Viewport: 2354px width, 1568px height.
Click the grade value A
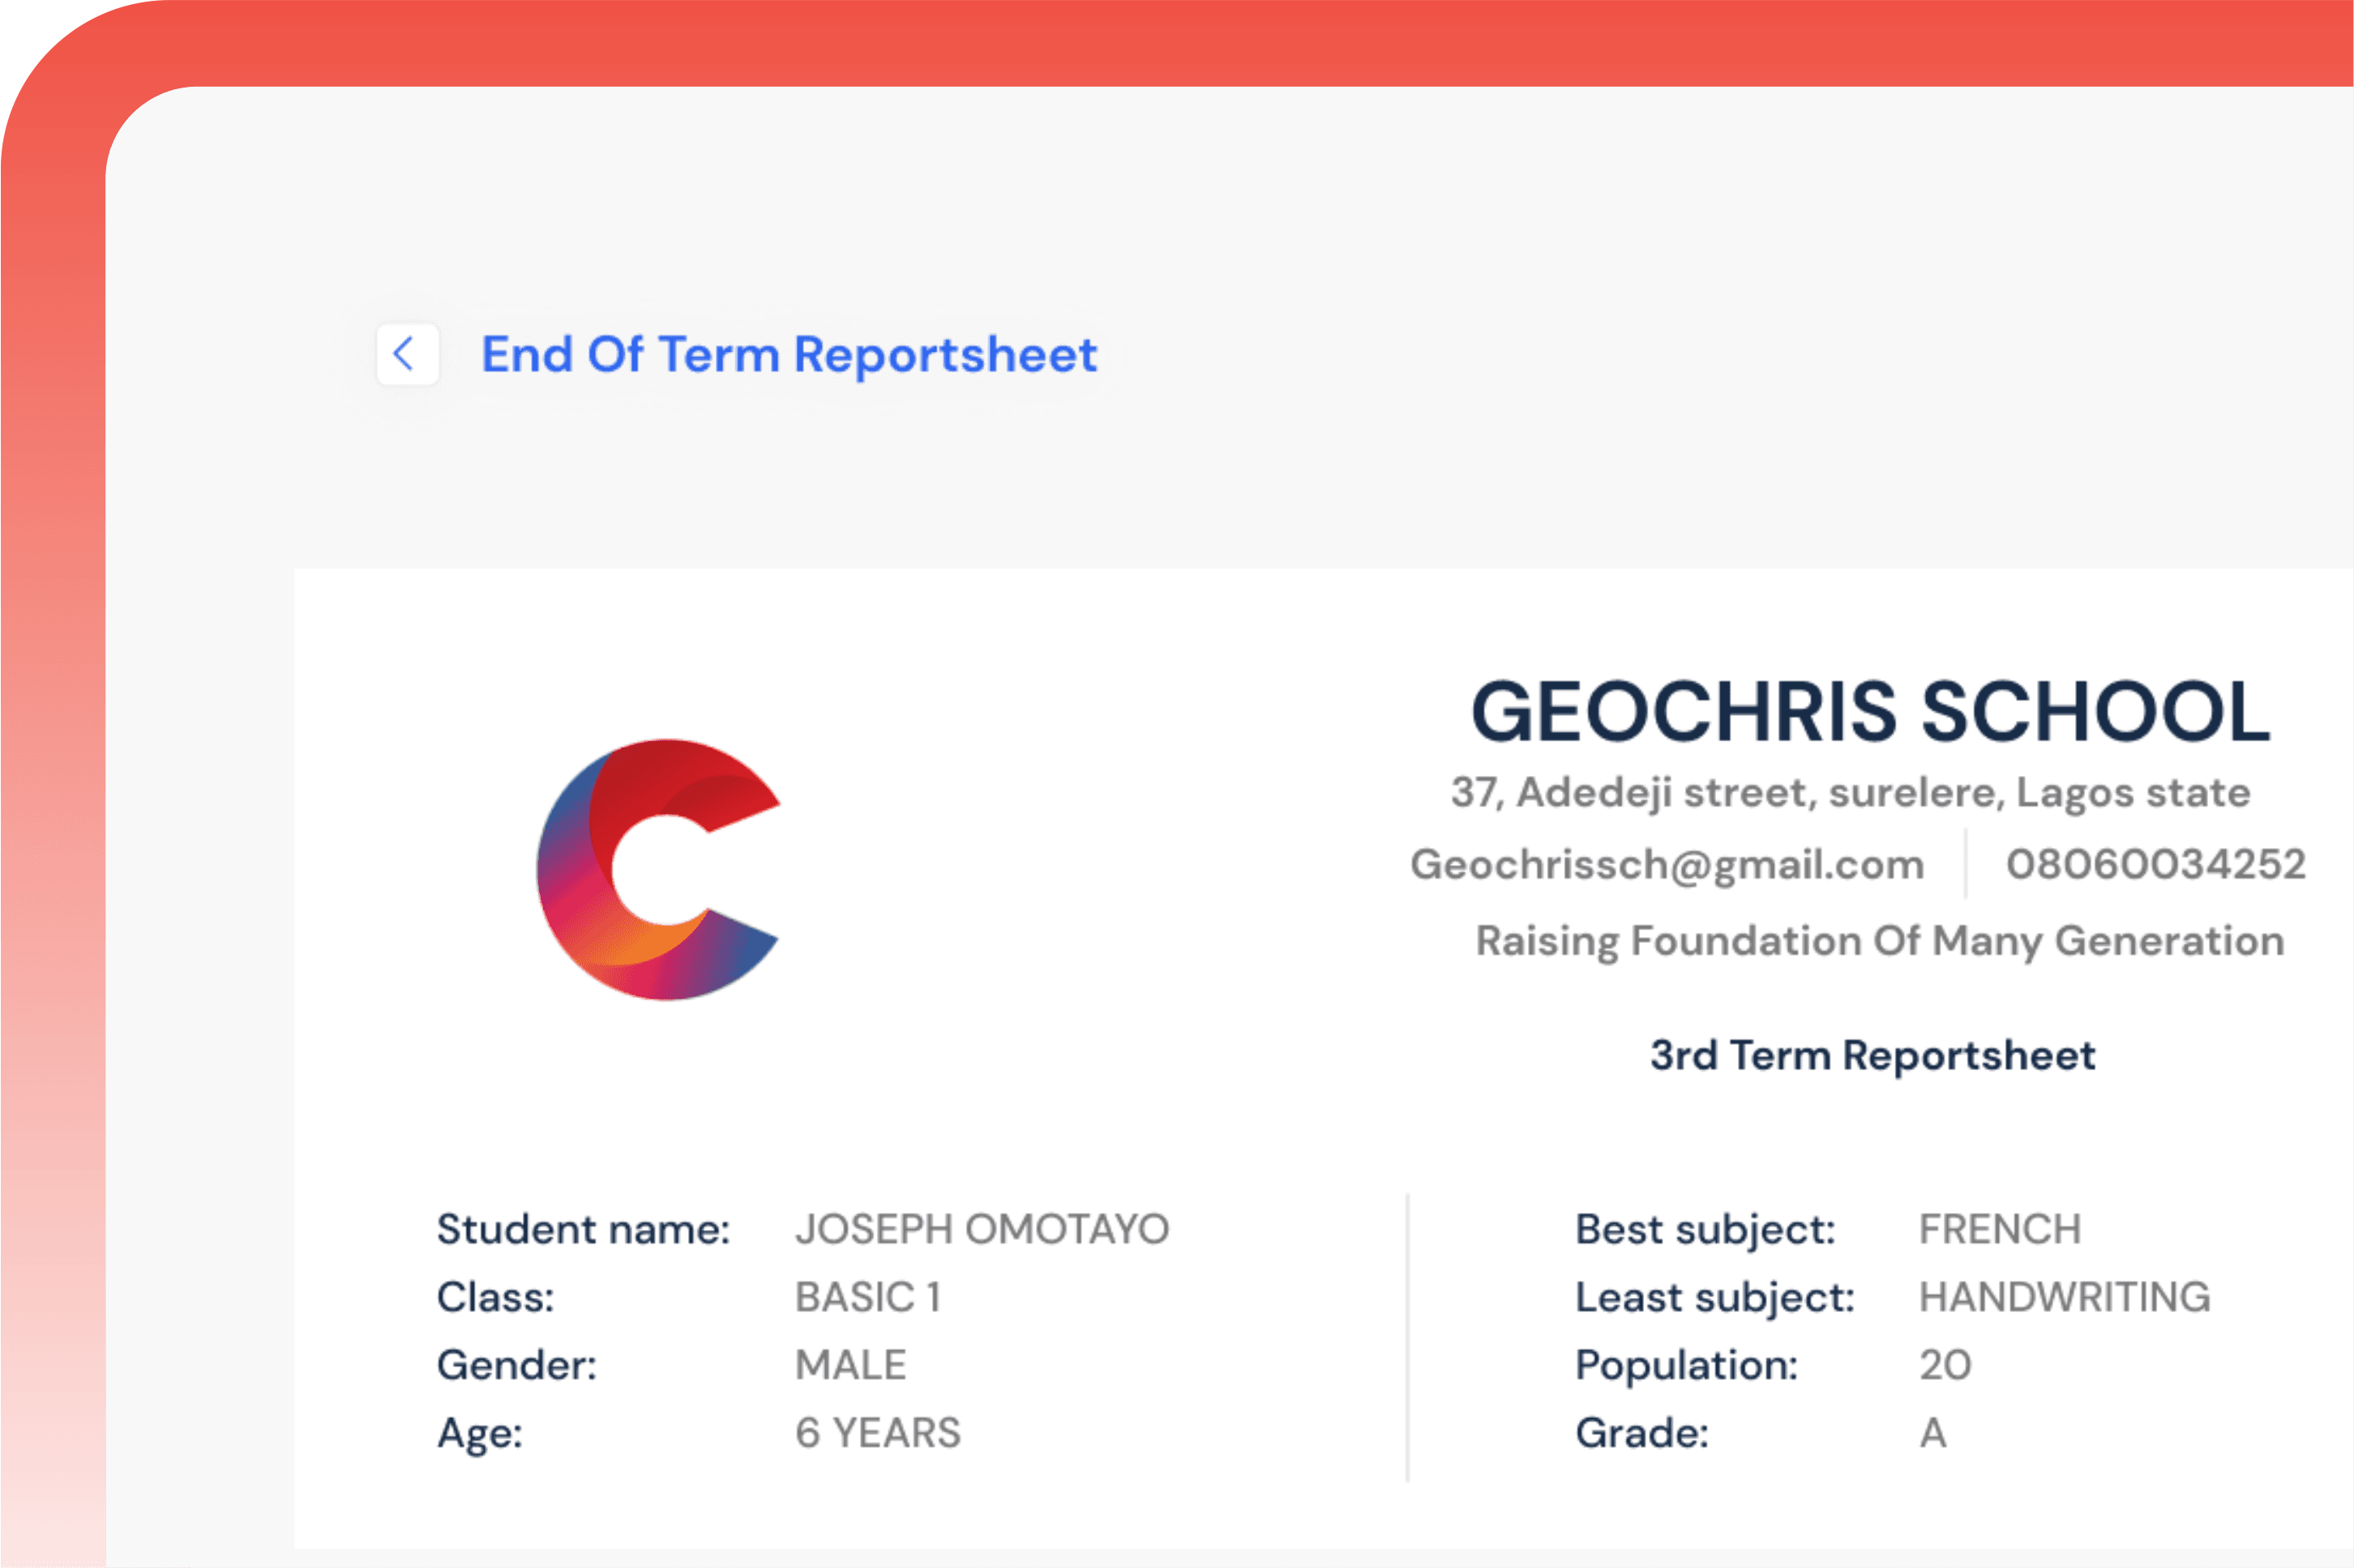(x=1932, y=1433)
